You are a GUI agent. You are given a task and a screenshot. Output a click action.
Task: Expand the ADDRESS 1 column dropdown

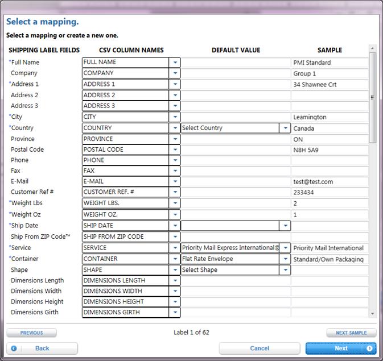175,84
